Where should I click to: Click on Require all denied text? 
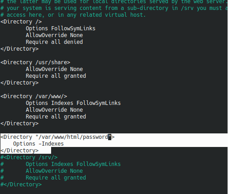pyautogui.click(x=54, y=42)
